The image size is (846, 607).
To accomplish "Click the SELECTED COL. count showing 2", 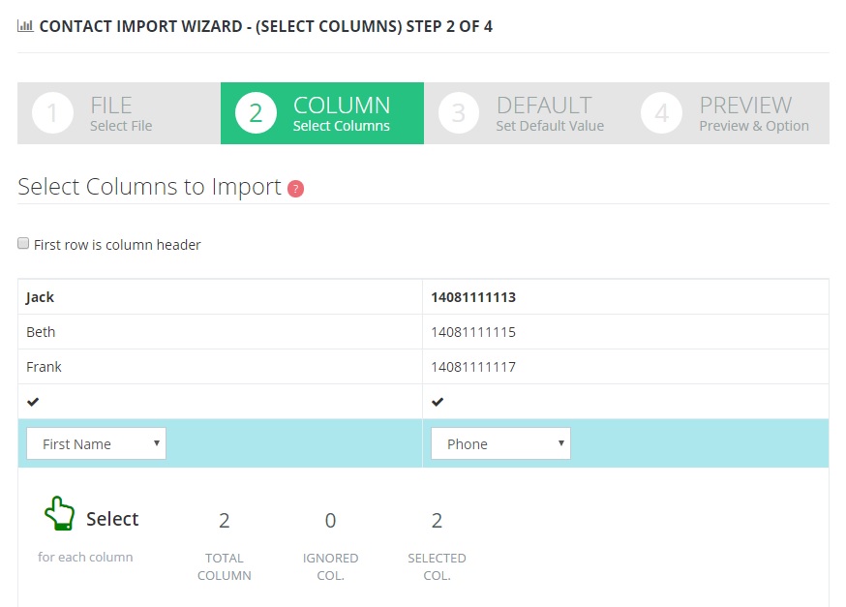I will click(x=437, y=521).
